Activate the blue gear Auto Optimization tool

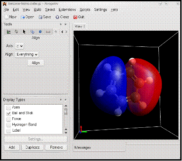[40, 31]
